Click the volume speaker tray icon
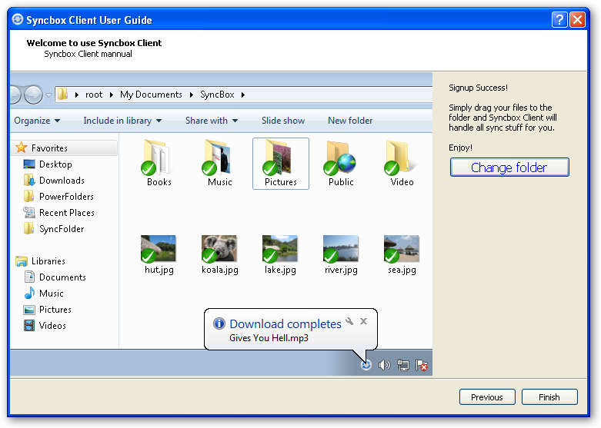The width and height of the screenshot is (601, 428). click(384, 365)
